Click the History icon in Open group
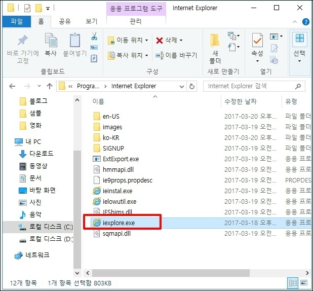Screen dimensions: 313x291 (x=274, y=60)
